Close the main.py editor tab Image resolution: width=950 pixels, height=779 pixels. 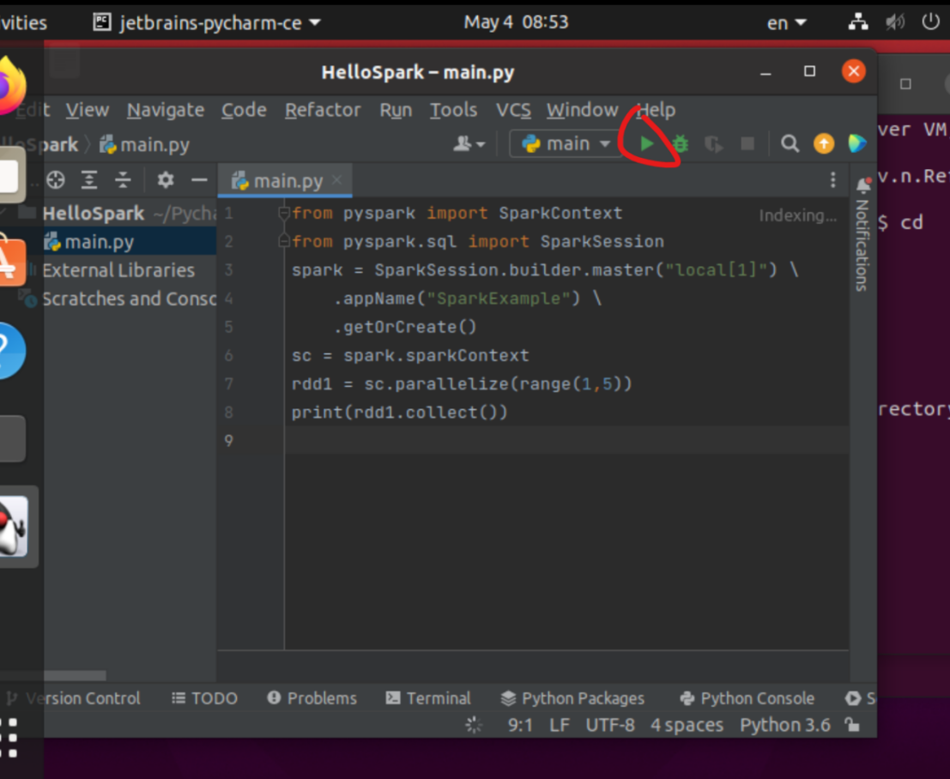coord(337,180)
